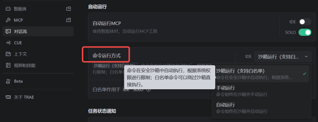Open the external link icon beside MCP
The image size is (318, 122).
click(x=69, y=20)
